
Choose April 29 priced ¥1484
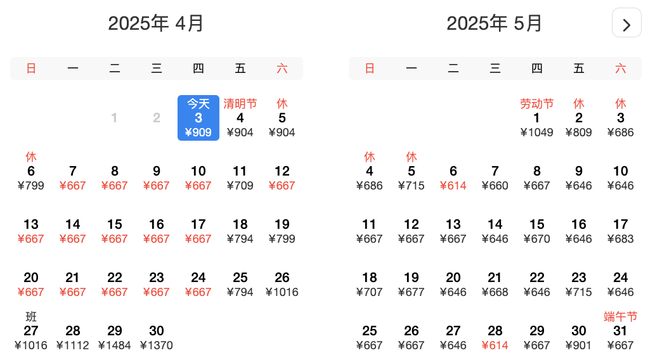(115, 338)
